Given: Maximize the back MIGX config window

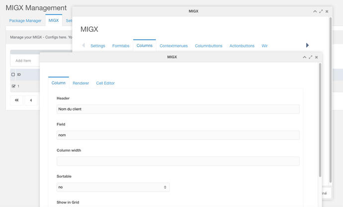Looking at the screenshot, I should click(x=321, y=11).
